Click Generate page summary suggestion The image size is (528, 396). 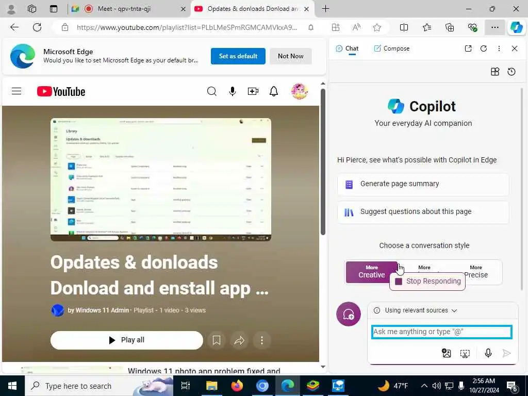[423, 184]
